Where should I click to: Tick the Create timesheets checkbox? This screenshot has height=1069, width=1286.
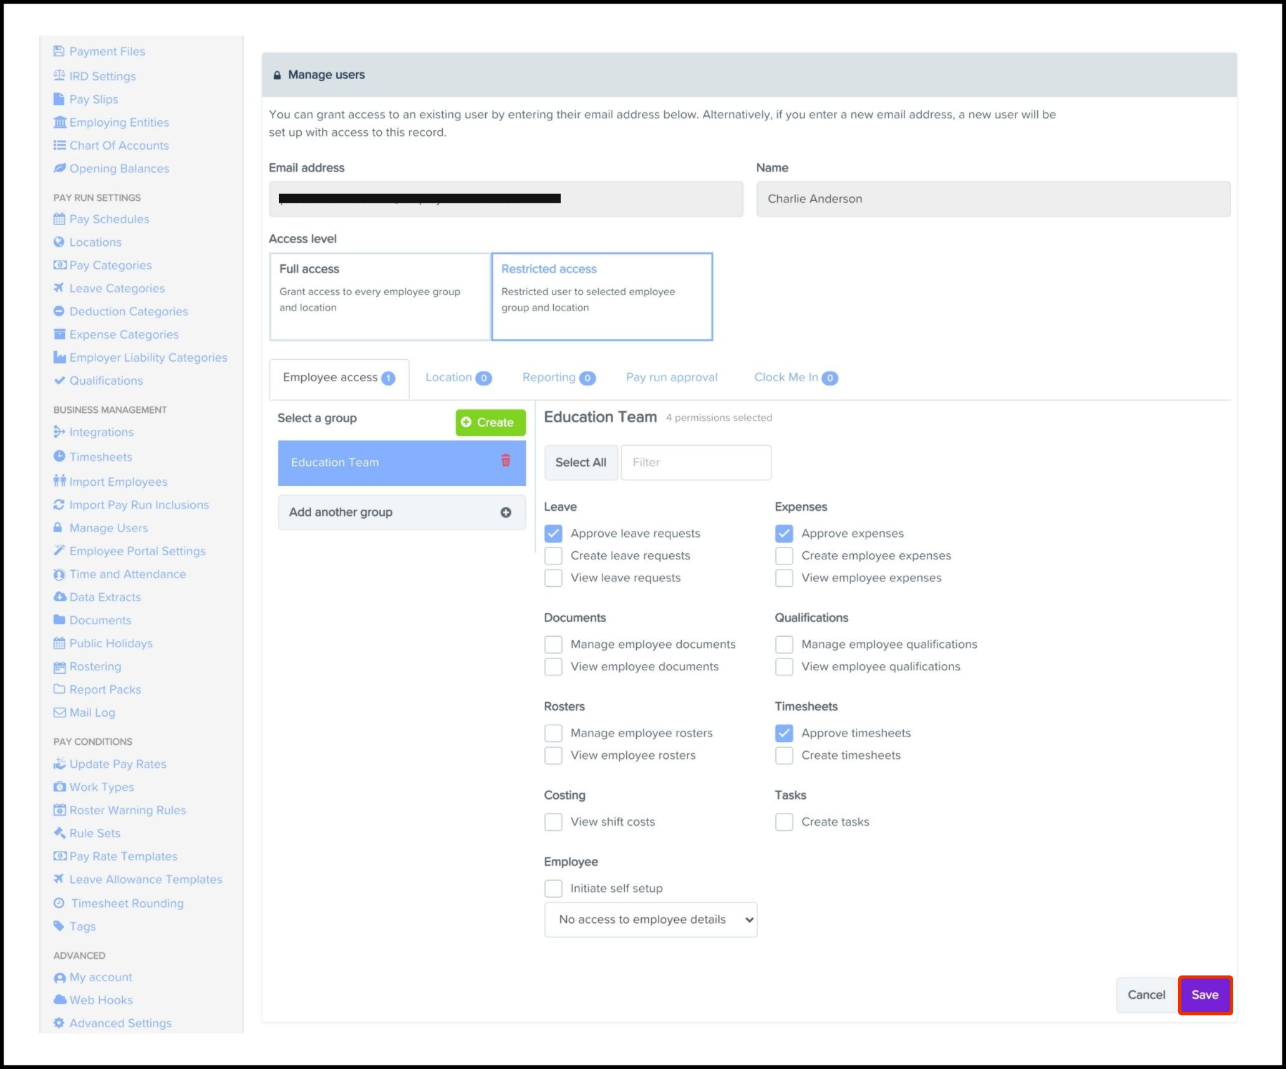point(784,755)
